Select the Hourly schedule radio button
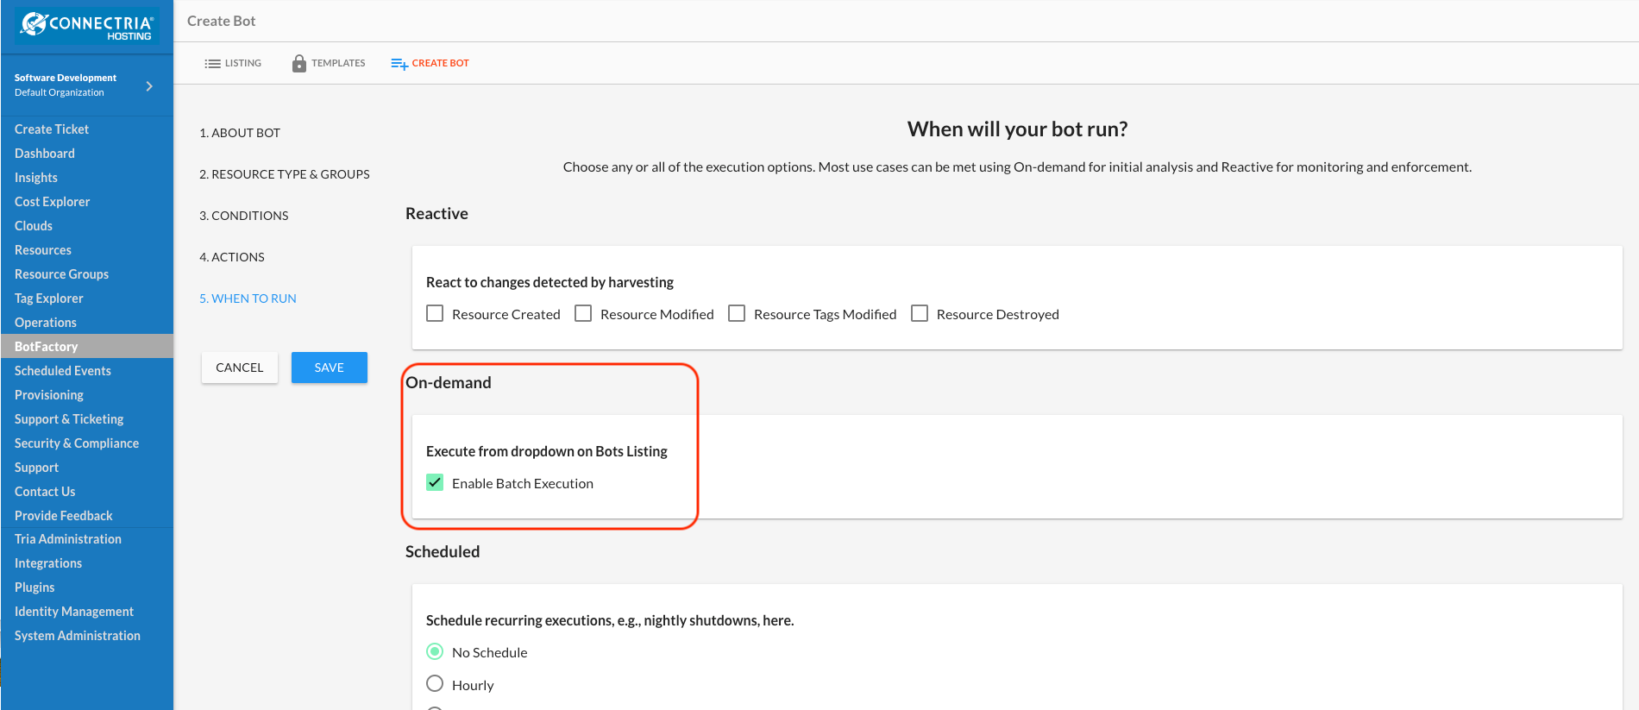 click(435, 684)
